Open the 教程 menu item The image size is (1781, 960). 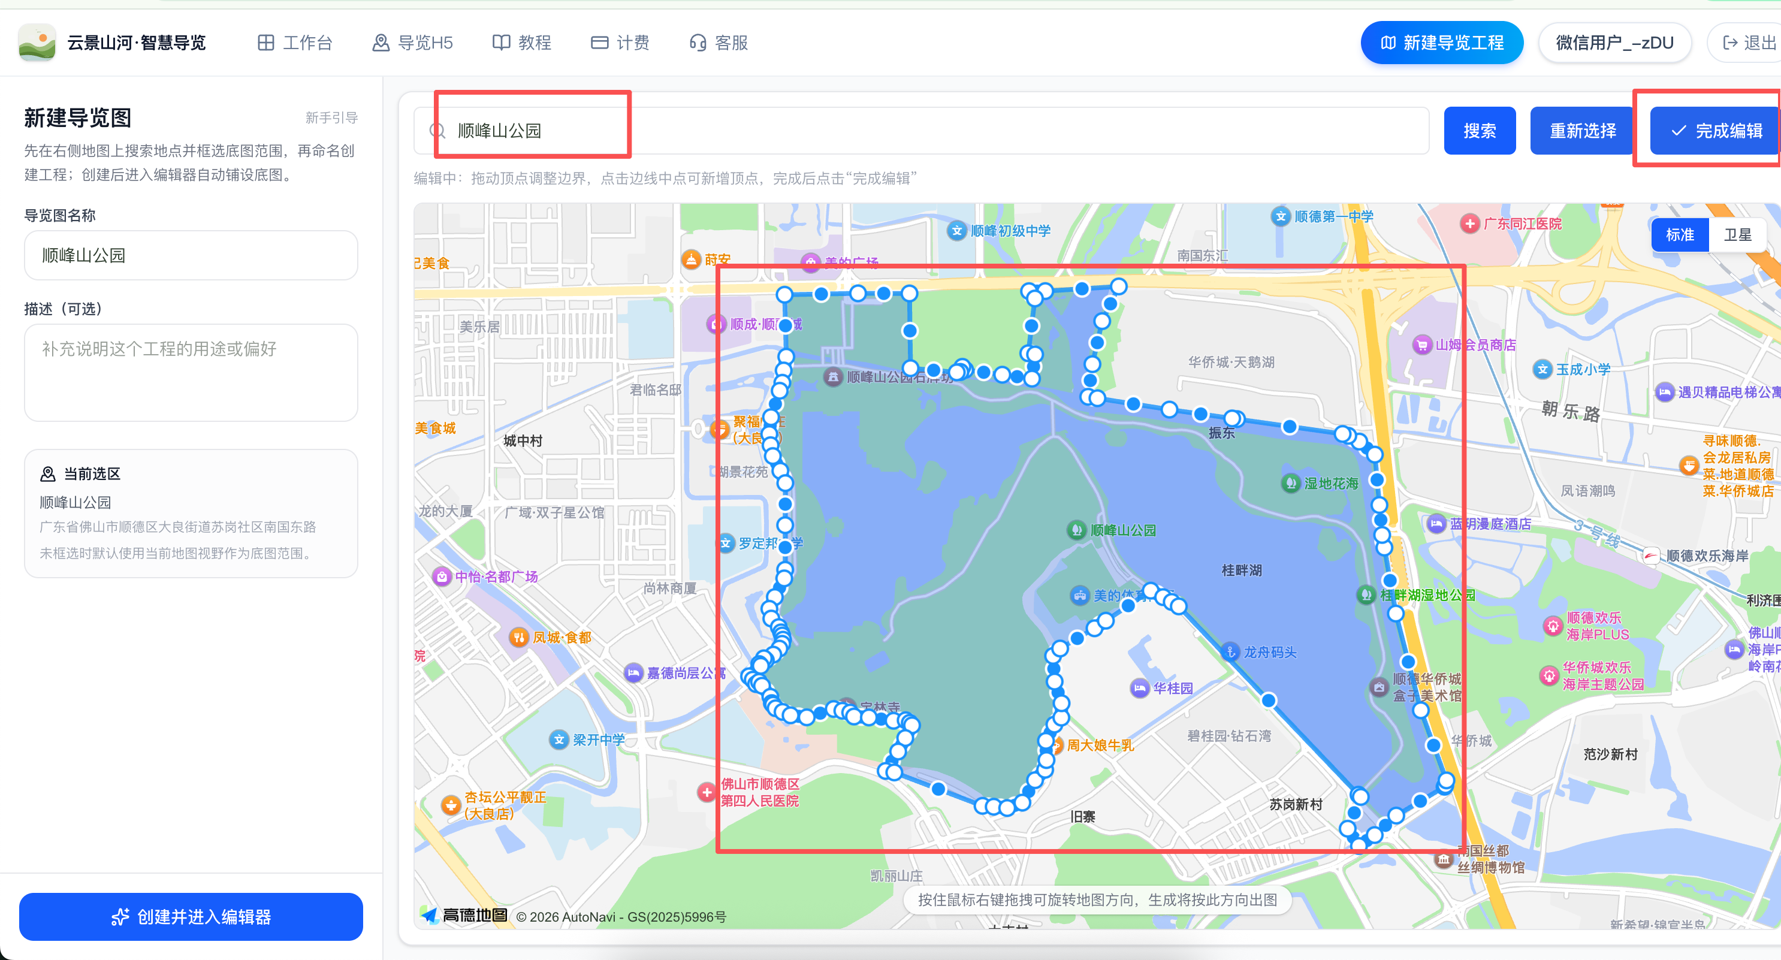tap(521, 43)
